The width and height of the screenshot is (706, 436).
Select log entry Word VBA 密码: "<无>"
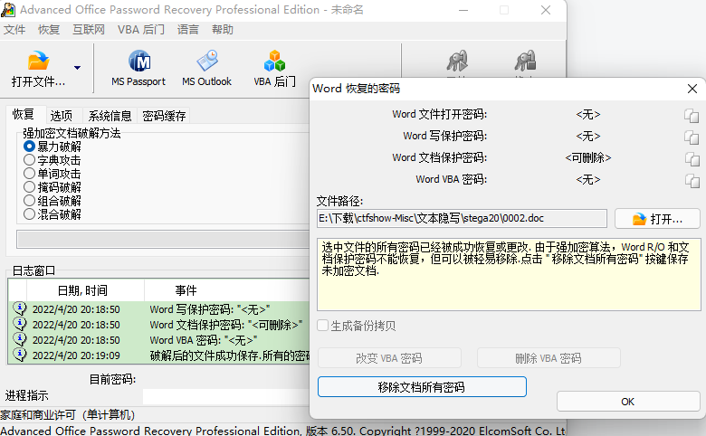click(x=159, y=340)
